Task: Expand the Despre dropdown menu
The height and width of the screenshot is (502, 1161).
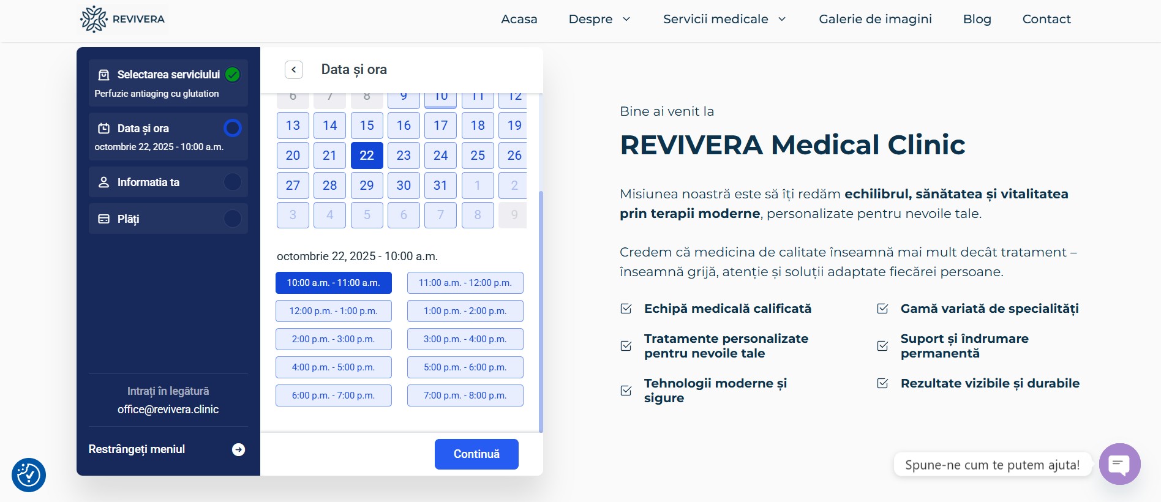Action: (599, 19)
